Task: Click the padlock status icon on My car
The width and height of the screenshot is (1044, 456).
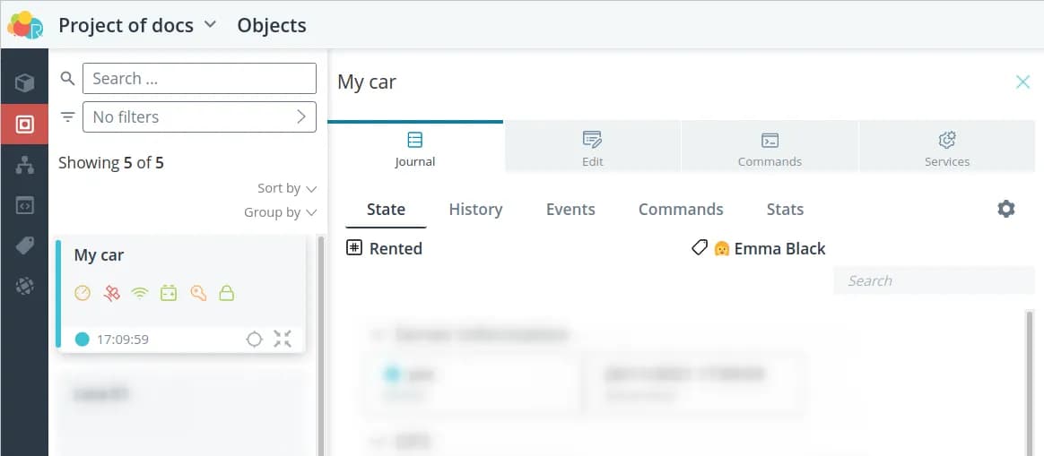Action: [227, 293]
